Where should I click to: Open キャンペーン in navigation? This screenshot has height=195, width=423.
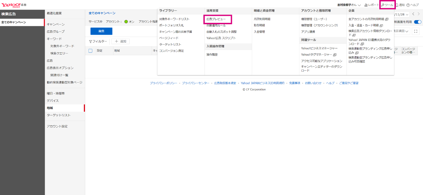56,24
